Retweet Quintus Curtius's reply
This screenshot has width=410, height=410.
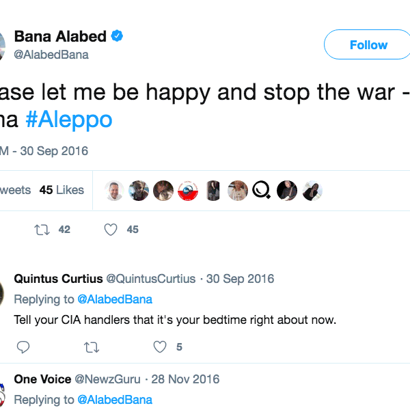91,347
